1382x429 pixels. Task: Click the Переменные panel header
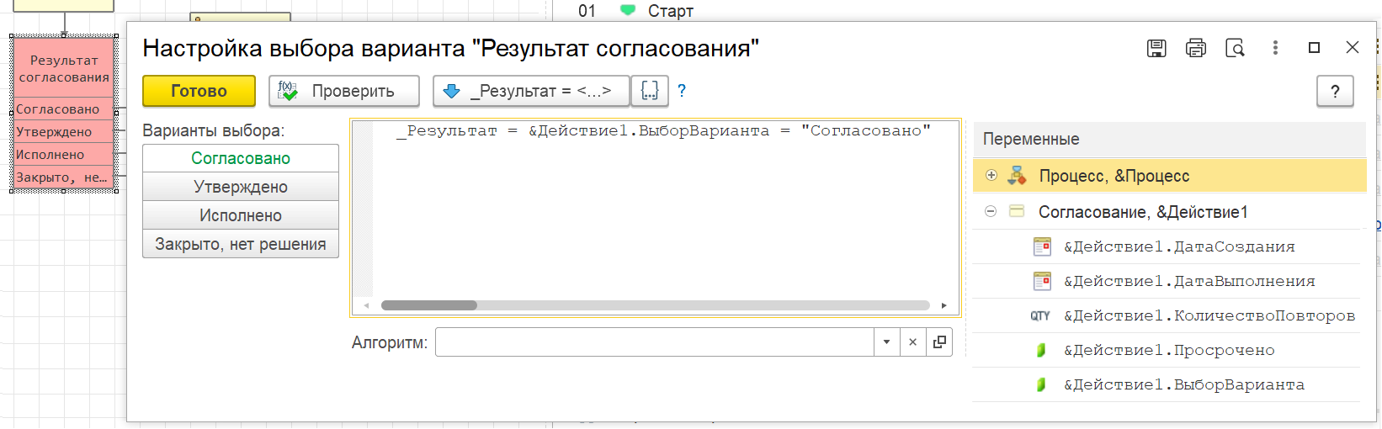1169,139
